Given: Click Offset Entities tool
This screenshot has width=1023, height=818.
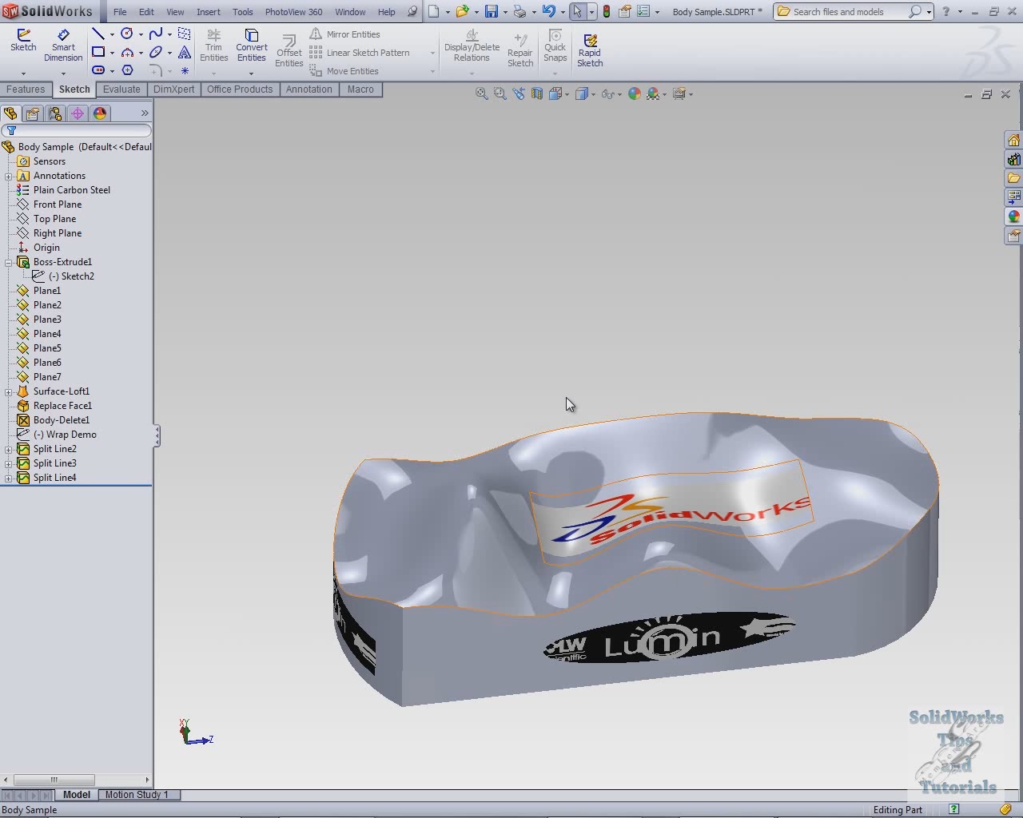Looking at the screenshot, I should tap(289, 51).
